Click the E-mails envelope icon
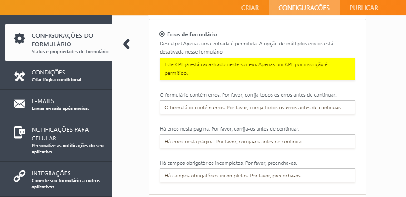This screenshot has width=406, height=197. click(20, 104)
